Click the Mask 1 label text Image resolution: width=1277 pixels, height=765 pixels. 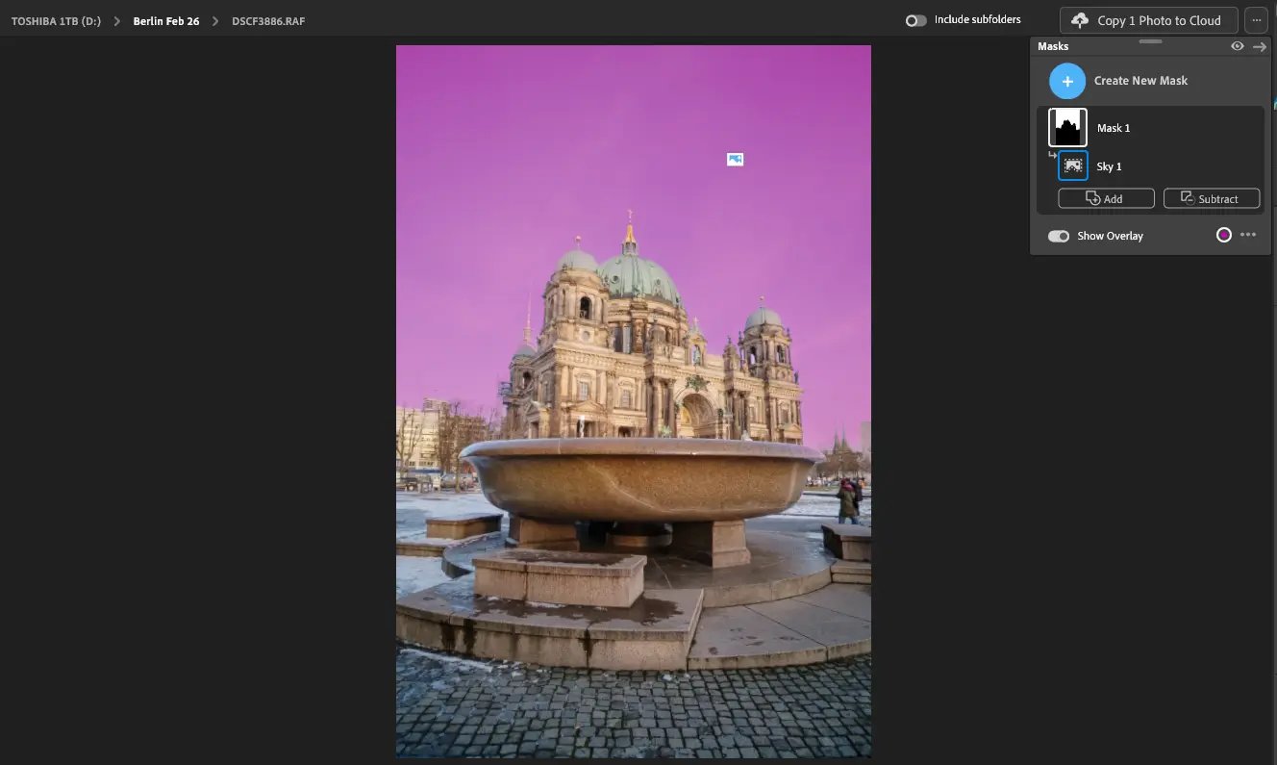click(1114, 128)
